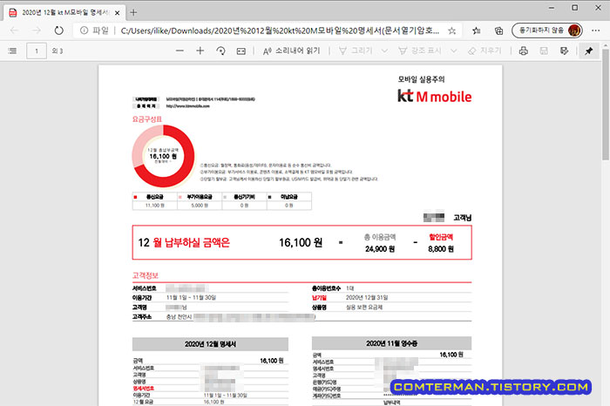Toggle the pin toolbar button
The image size is (610, 406).
pyautogui.click(x=588, y=51)
